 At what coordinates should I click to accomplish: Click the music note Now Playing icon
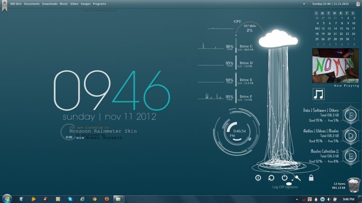coord(319,94)
